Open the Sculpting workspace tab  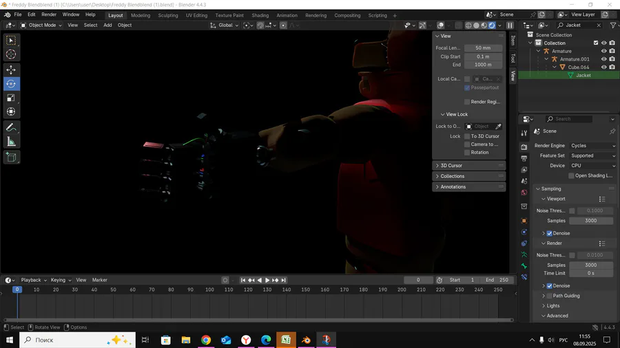168,15
